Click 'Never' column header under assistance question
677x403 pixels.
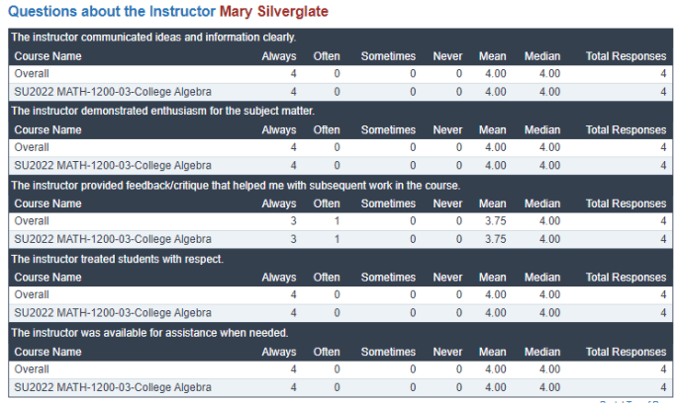coord(447,352)
